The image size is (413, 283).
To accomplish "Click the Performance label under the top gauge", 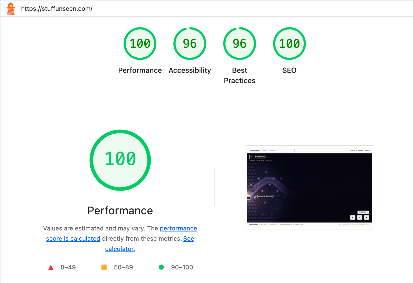I will pos(140,70).
